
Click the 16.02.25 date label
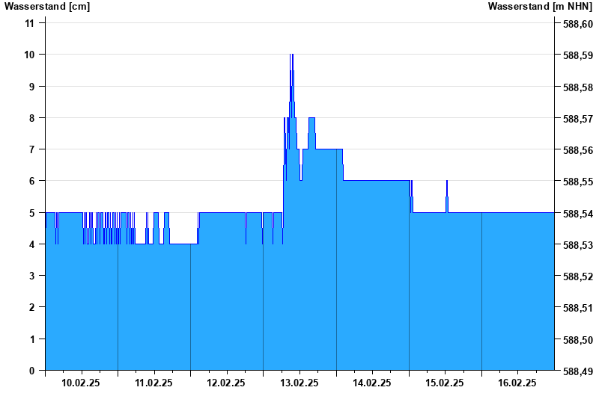click(517, 383)
